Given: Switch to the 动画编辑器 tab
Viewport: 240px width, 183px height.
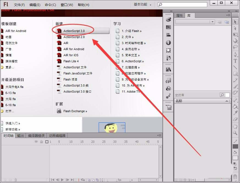Looking at the screenshot, I should (57, 136).
